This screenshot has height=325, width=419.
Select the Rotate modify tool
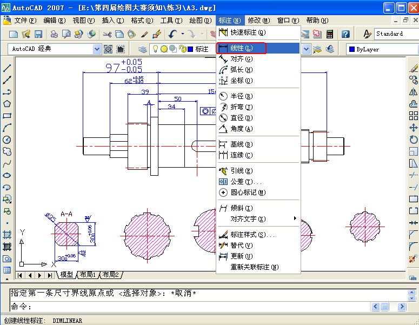click(x=413, y=140)
